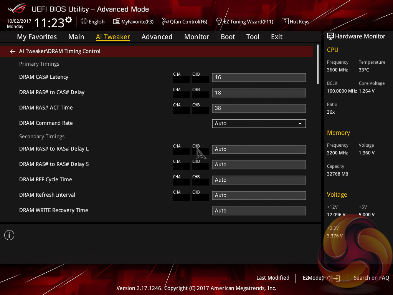Click the Ratio value 36x
This screenshot has width=393, height=295.
click(x=330, y=112)
